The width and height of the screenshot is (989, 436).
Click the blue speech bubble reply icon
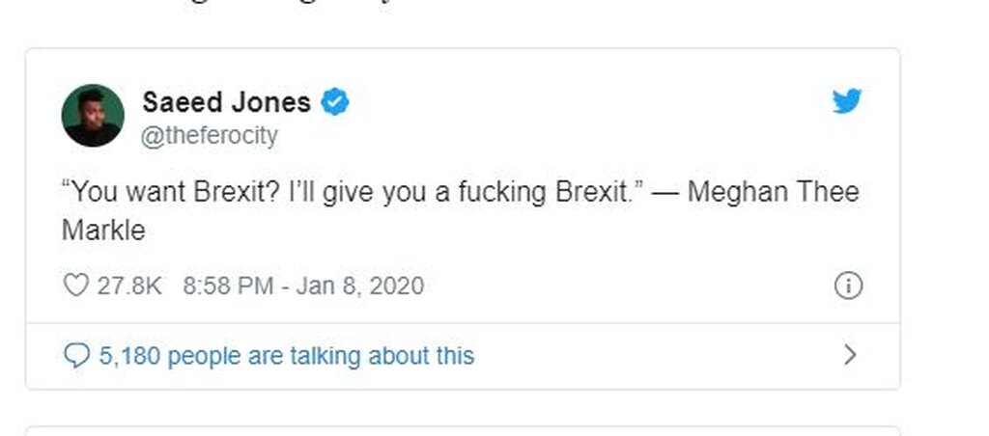point(75,356)
